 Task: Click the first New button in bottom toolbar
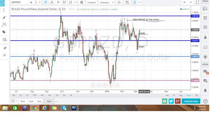pyautogui.click(x=23, y=101)
